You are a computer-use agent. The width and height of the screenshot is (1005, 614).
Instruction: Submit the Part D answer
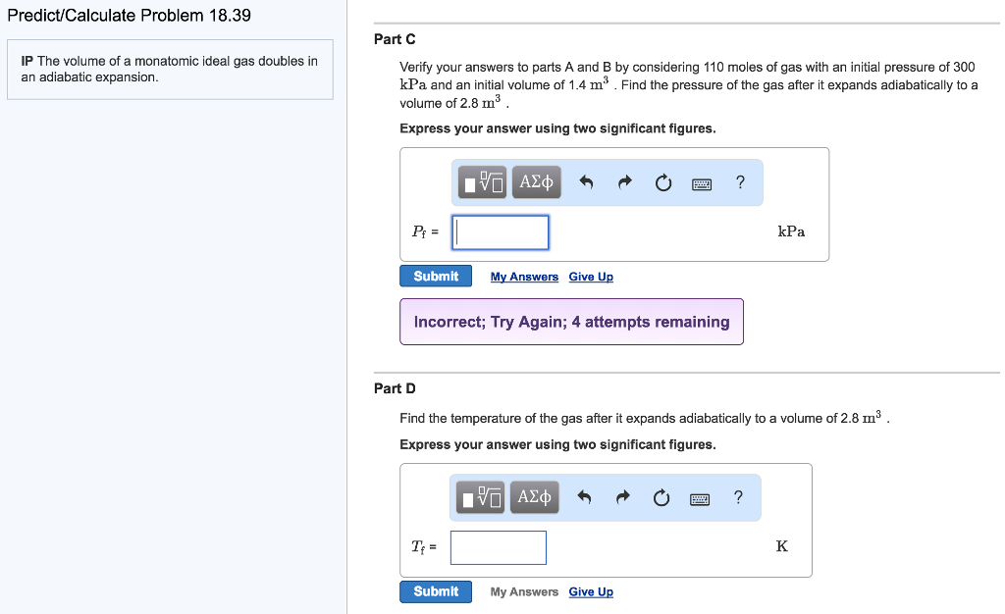coord(435,590)
